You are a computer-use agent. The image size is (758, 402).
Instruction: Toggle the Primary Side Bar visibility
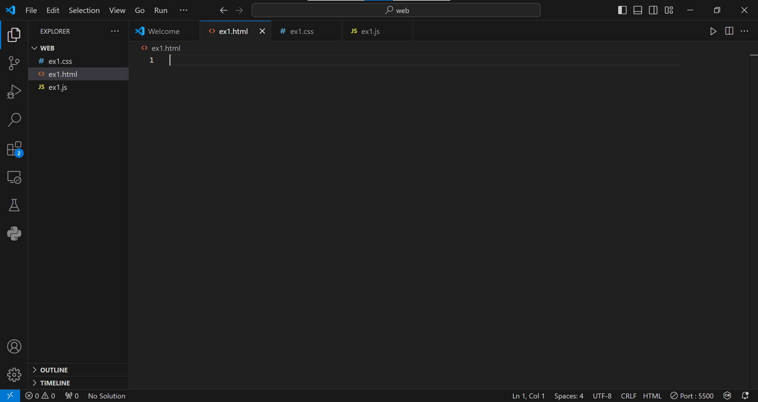622,10
